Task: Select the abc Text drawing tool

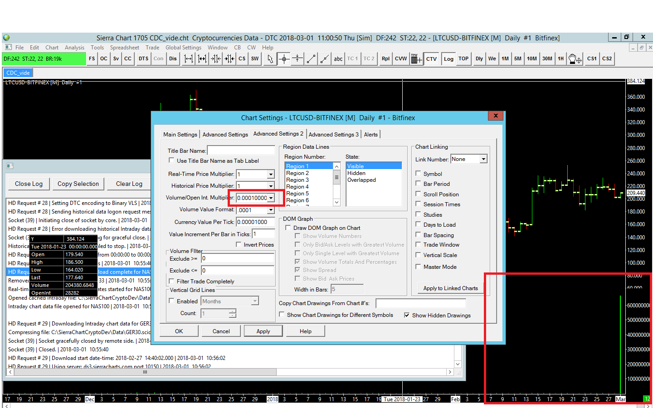Action: 338,59
